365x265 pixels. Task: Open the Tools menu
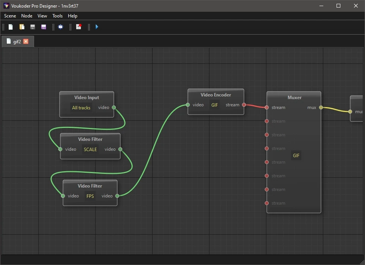pos(58,16)
